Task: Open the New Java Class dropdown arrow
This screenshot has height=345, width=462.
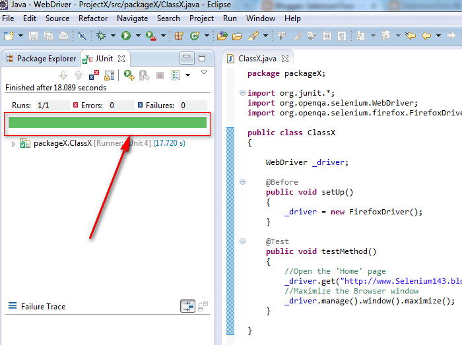Action: click(207, 36)
